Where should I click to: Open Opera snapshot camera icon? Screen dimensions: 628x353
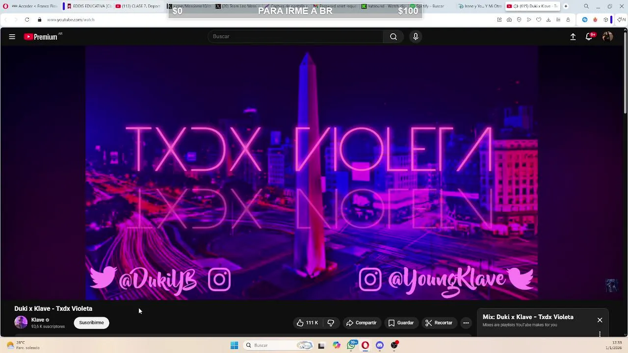509,20
